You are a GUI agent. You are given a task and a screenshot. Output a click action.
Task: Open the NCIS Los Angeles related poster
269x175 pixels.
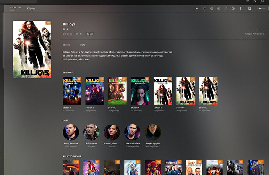[194, 168]
